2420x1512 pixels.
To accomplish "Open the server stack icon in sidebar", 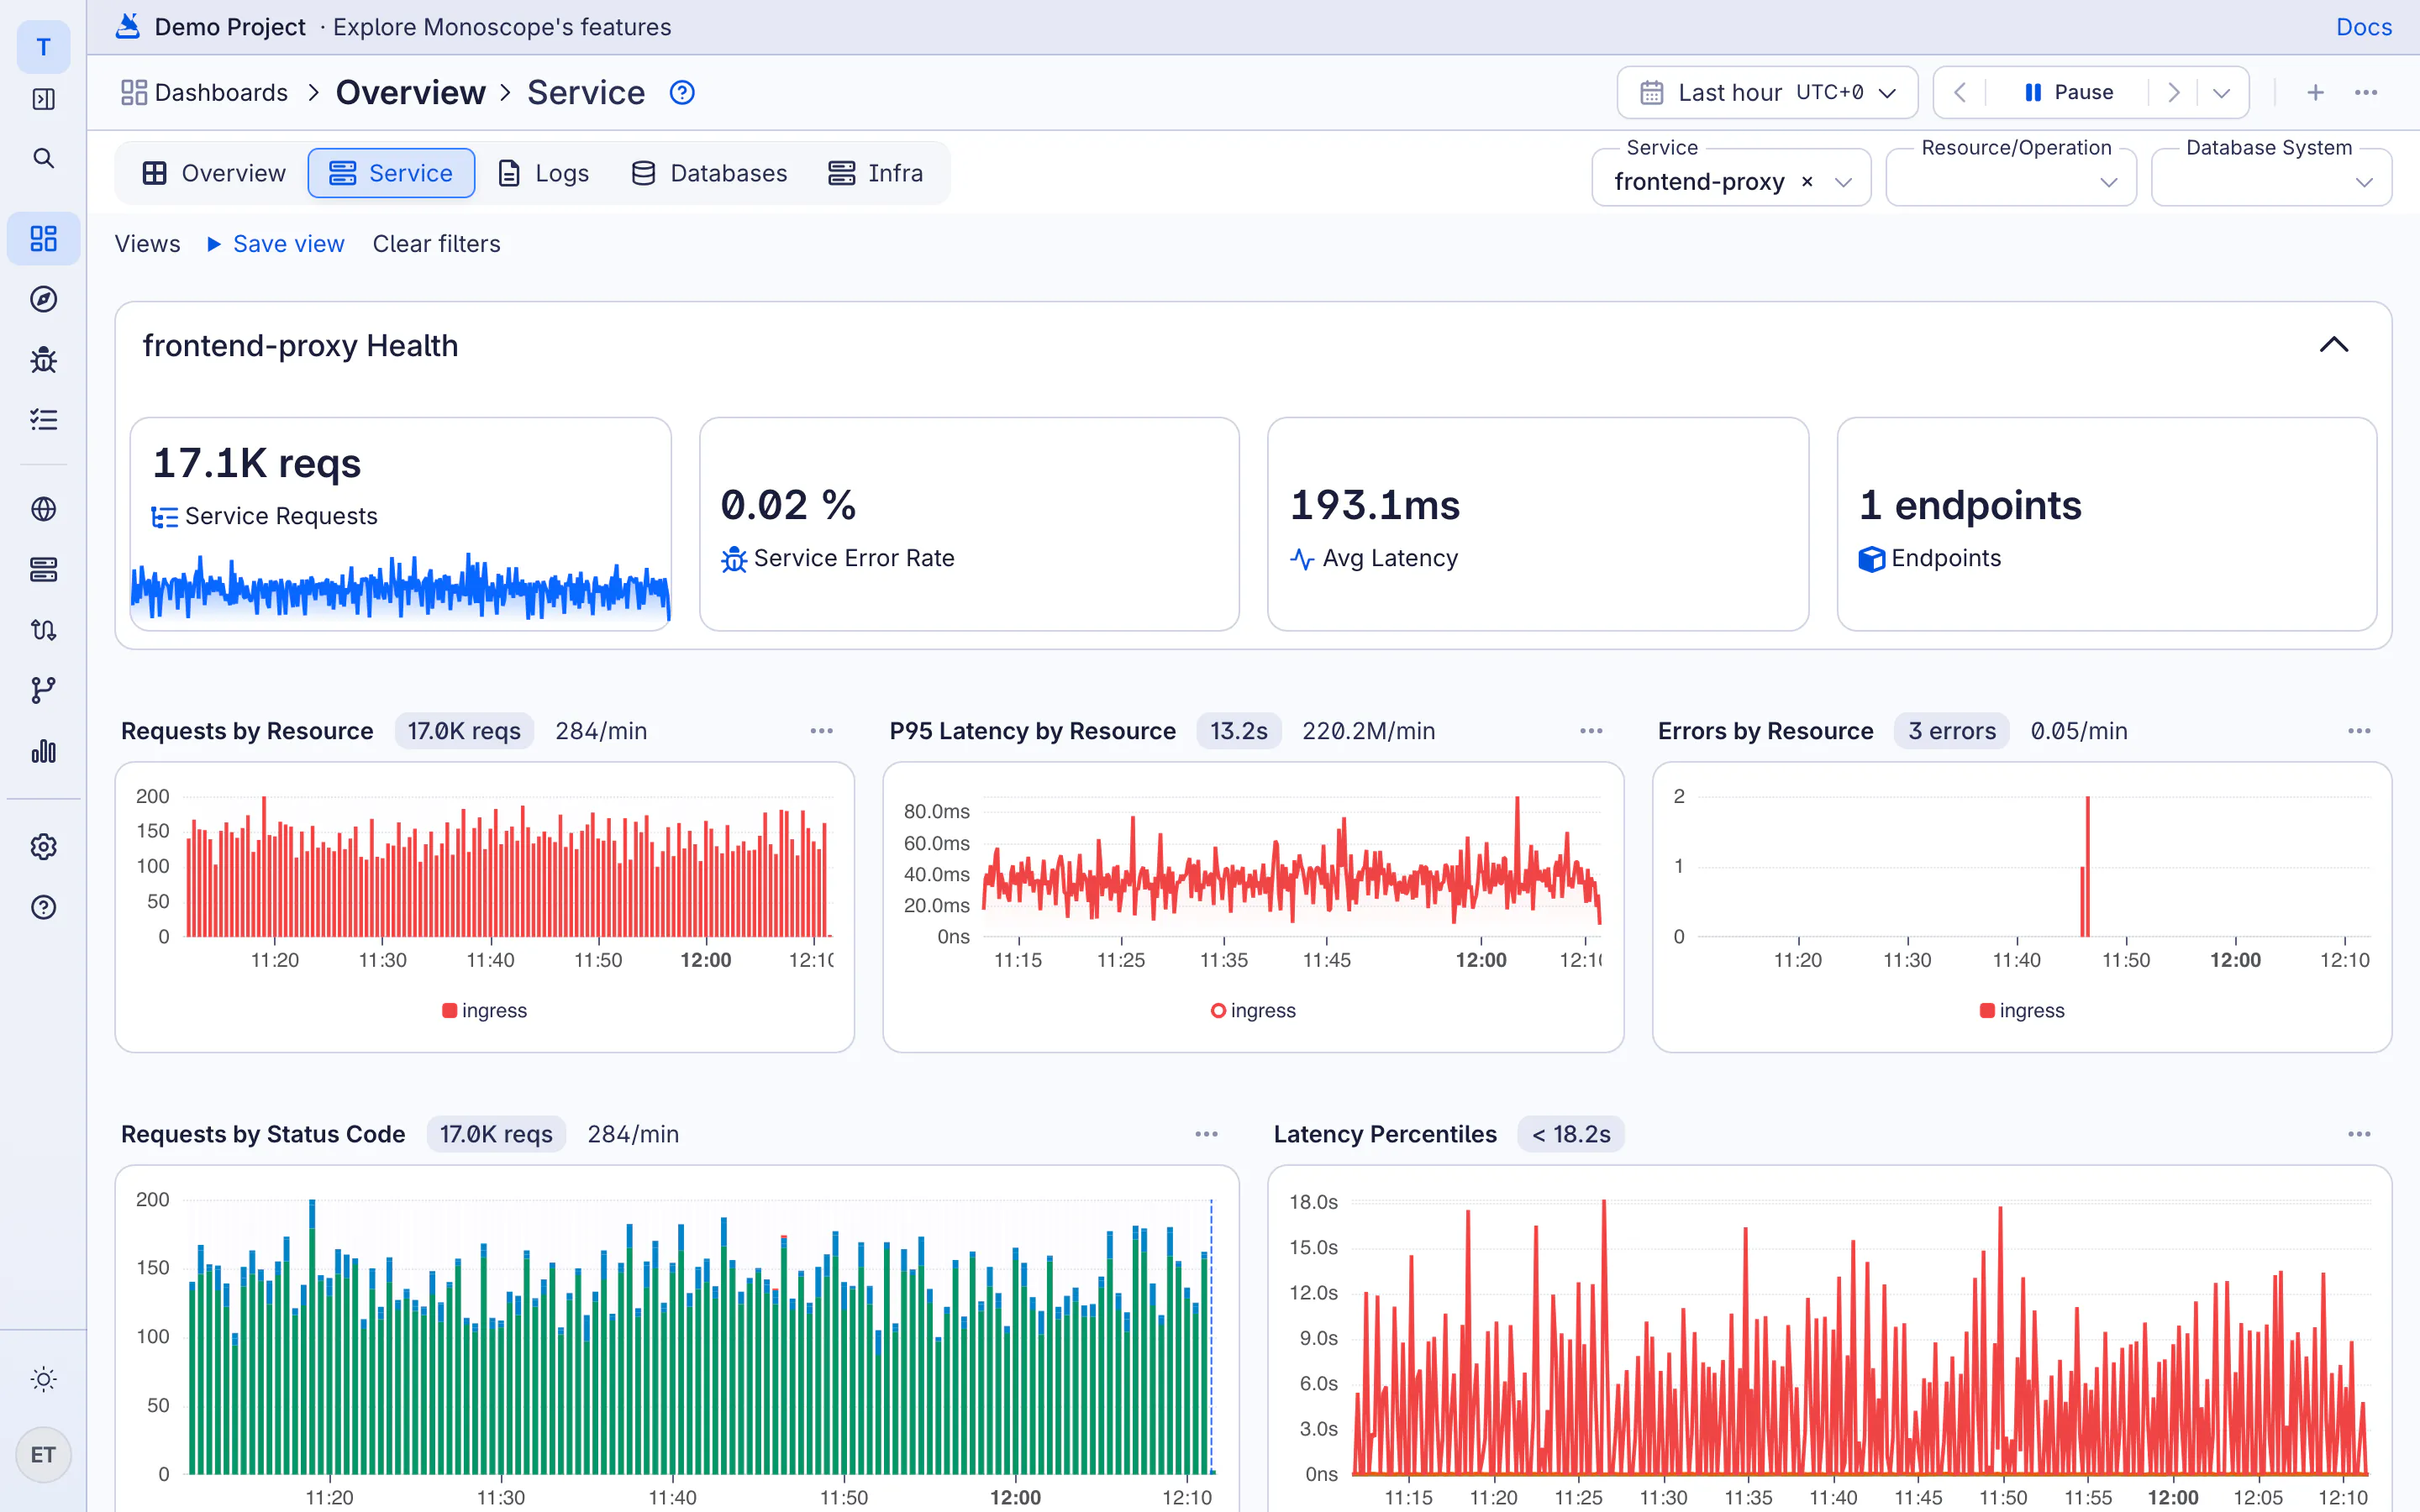I will (43, 569).
